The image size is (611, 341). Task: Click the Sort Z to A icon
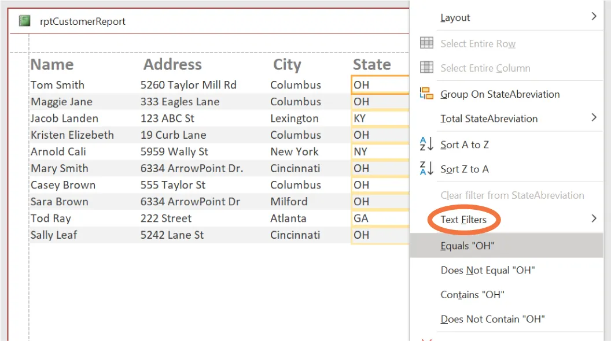tap(426, 170)
